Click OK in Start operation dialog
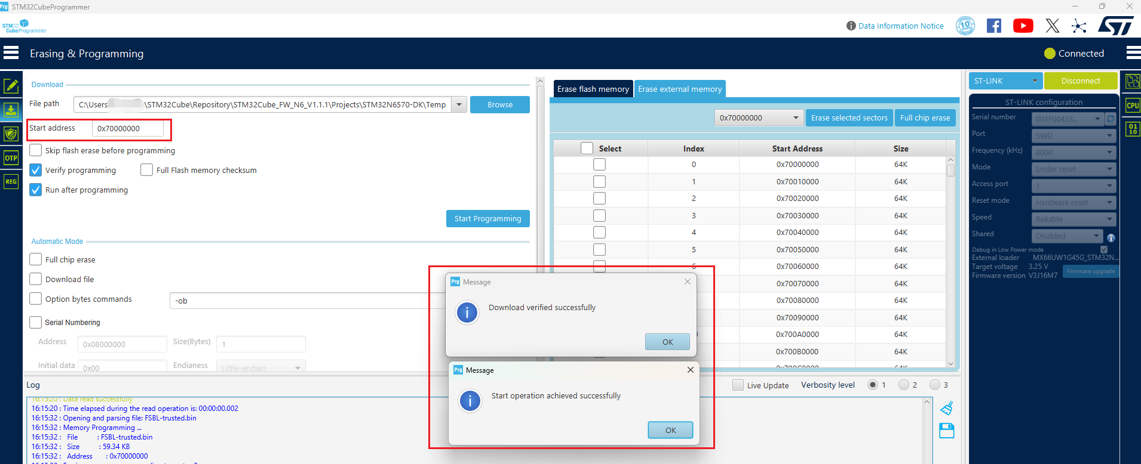The image size is (1141, 464). (x=671, y=430)
